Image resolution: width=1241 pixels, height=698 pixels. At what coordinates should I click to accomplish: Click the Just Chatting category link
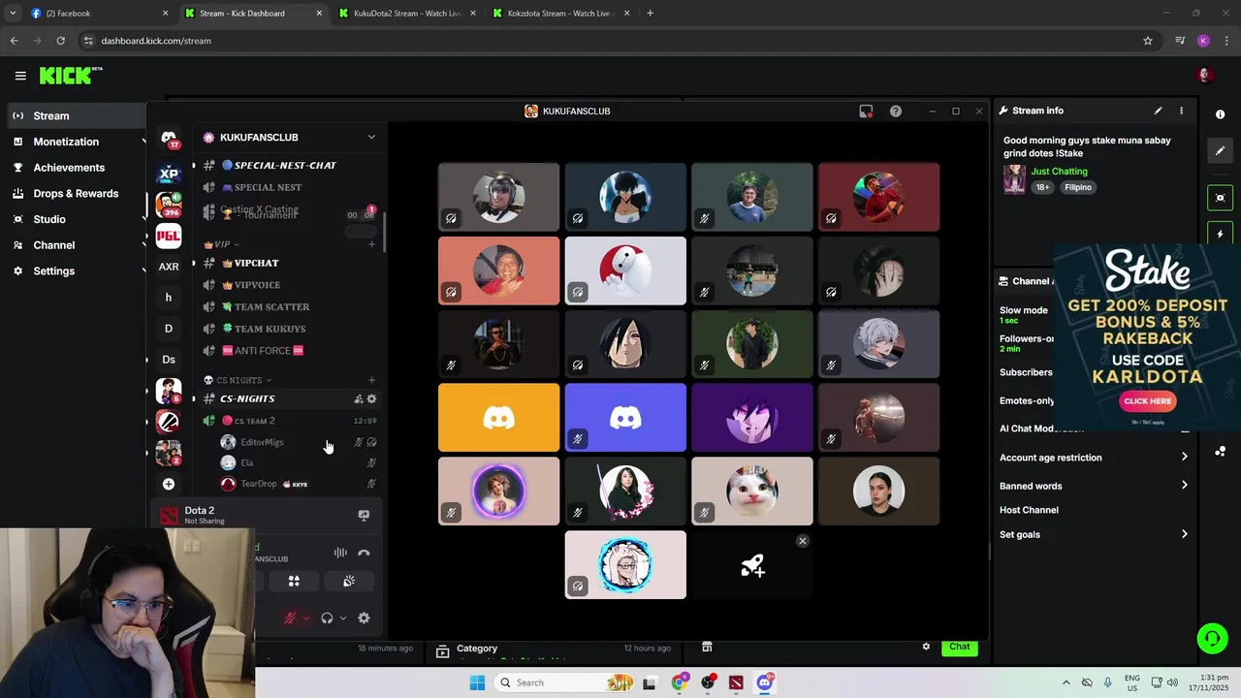click(1059, 172)
